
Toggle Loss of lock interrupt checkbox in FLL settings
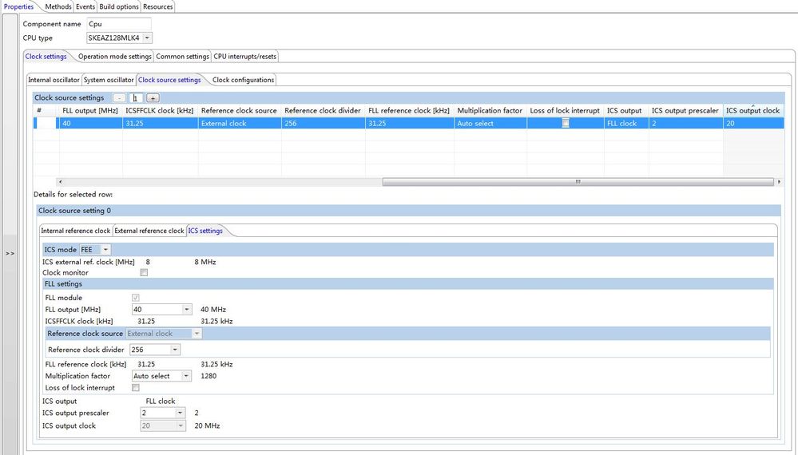pyautogui.click(x=135, y=387)
